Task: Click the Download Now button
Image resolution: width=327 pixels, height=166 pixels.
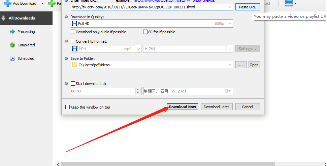Action: pyautogui.click(x=183, y=107)
